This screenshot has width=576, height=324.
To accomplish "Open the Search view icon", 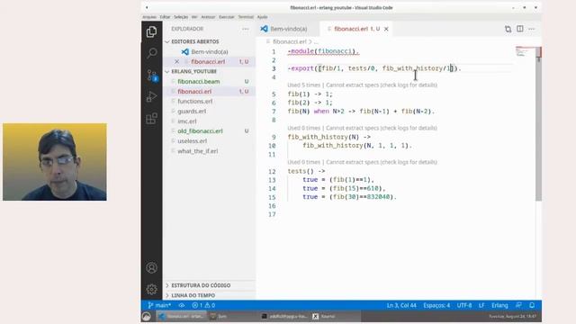I will 151,53.
